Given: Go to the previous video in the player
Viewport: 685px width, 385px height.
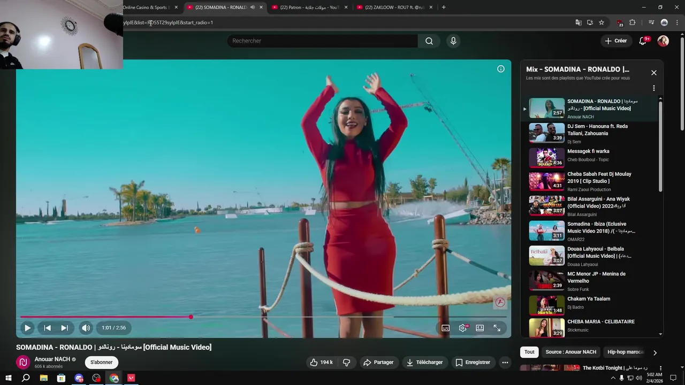Looking at the screenshot, I should click(x=47, y=328).
